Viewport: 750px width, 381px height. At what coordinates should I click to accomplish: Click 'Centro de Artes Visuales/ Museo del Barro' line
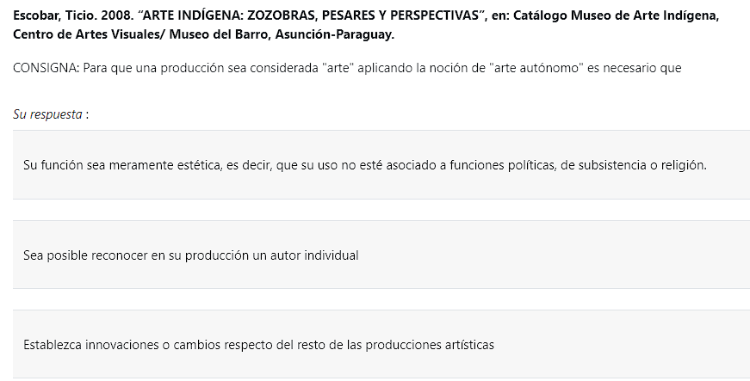tap(142, 35)
